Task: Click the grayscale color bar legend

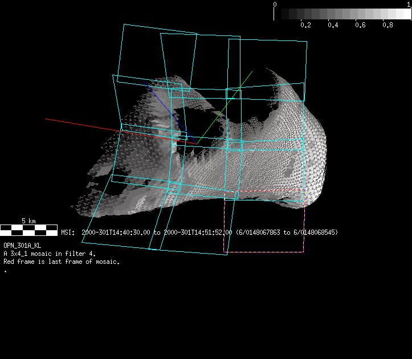Action: click(342, 14)
